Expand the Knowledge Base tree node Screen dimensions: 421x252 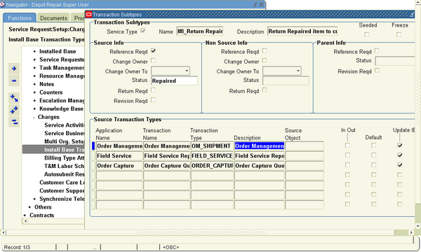tap(34, 109)
